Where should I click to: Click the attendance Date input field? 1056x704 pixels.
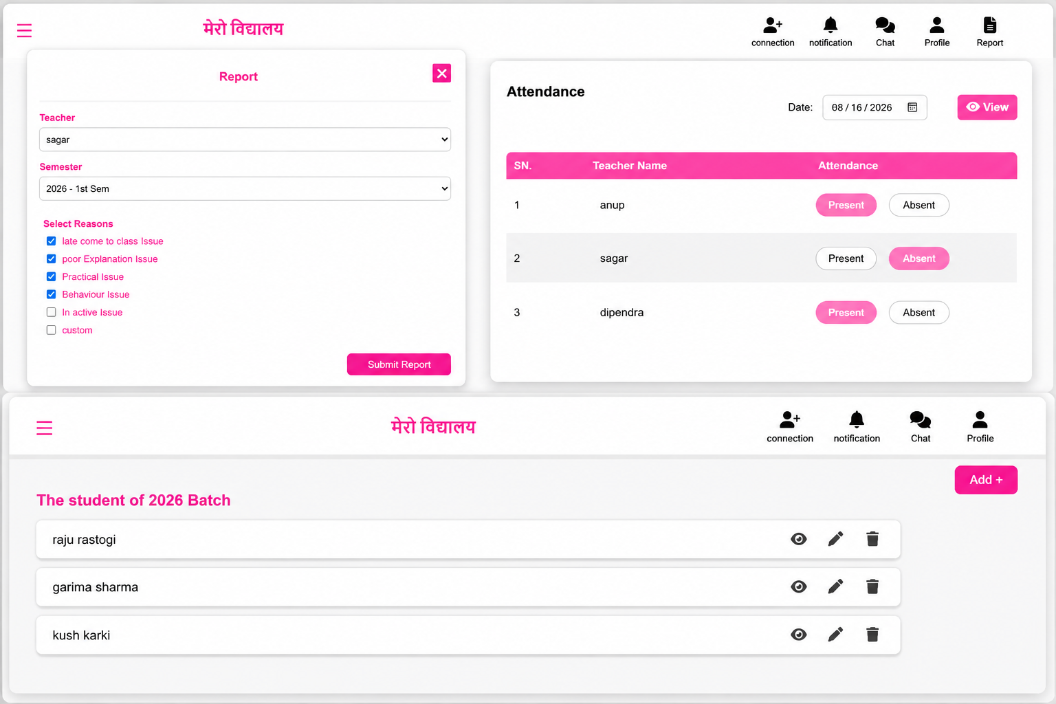[874, 107]
